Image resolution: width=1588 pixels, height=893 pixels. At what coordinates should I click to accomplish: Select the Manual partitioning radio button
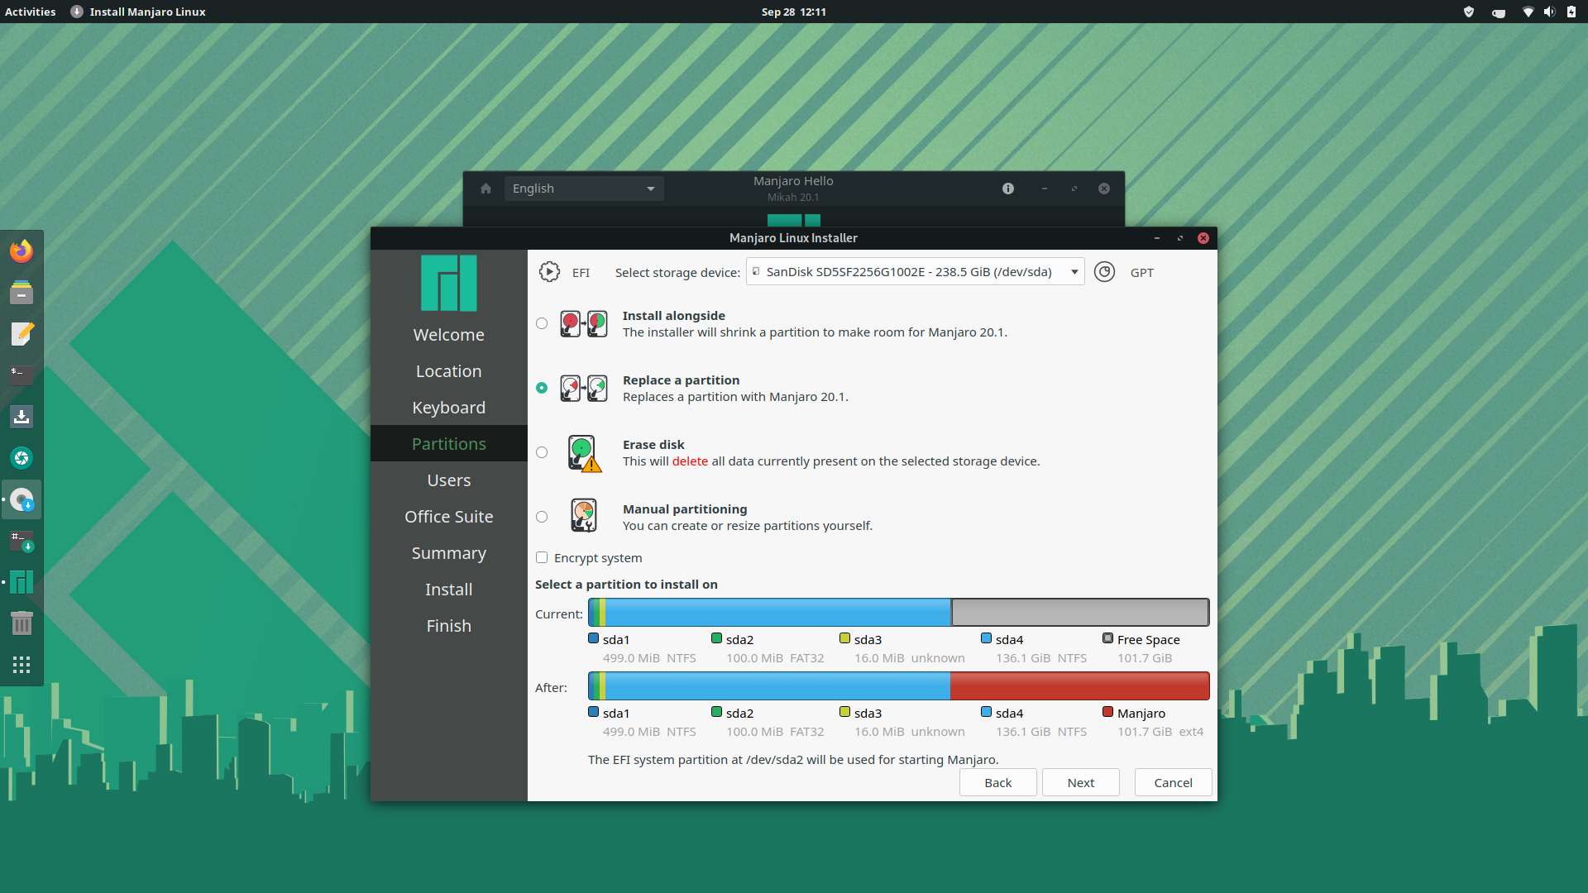pos(542,517)
